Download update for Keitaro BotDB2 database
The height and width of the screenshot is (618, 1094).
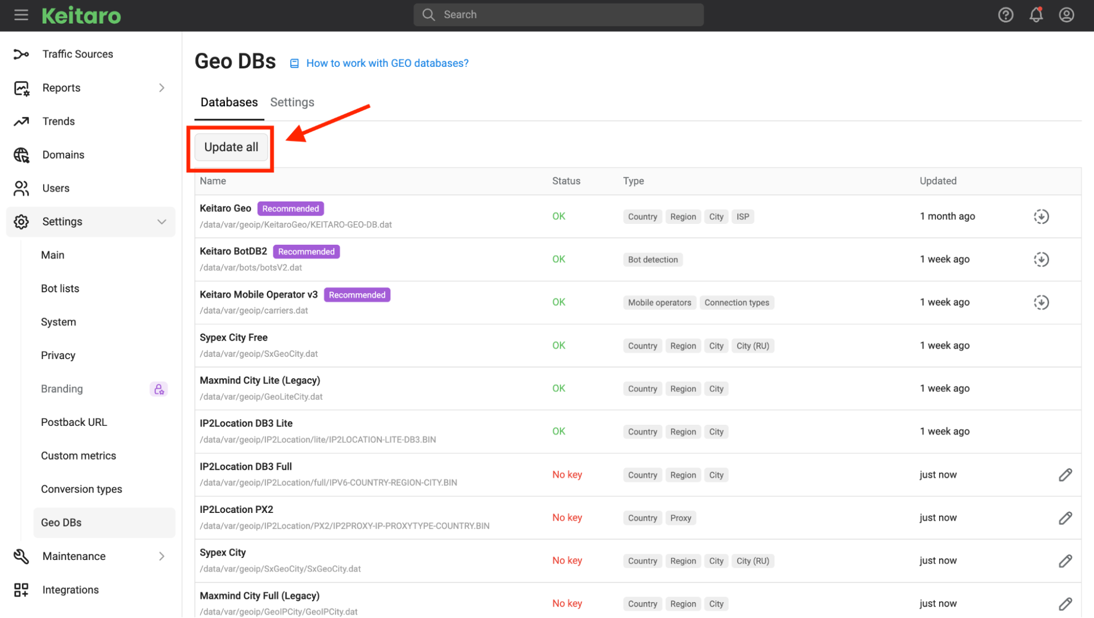[1041, 259]
